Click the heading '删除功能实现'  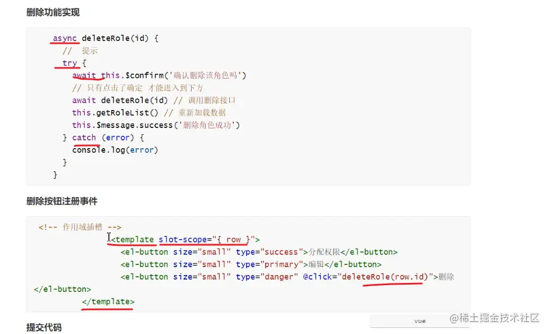coord(53,12)
